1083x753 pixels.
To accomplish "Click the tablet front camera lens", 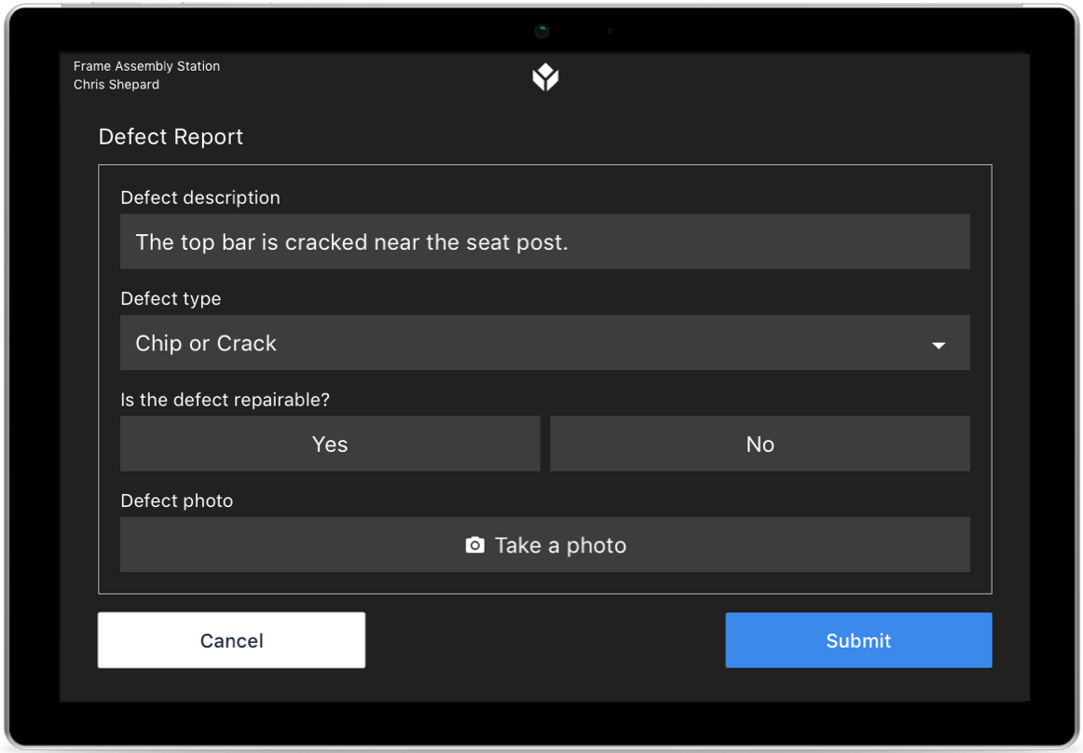I will [542, 31].
